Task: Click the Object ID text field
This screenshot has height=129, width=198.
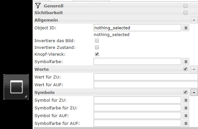Action: click(137, 28)
